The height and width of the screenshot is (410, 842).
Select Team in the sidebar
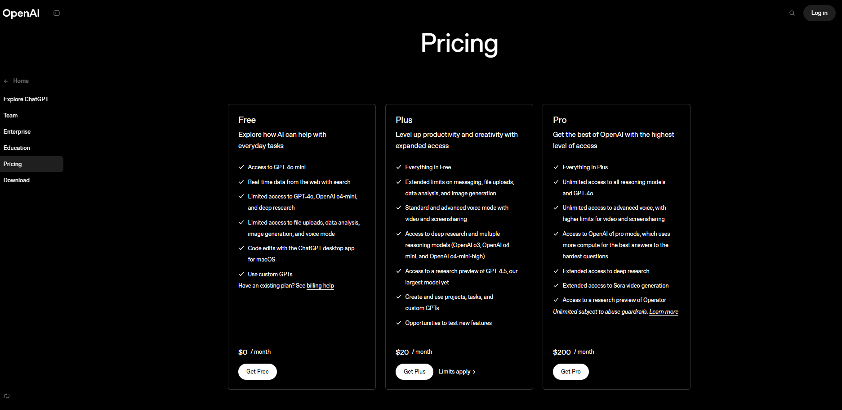coord(11,115)
